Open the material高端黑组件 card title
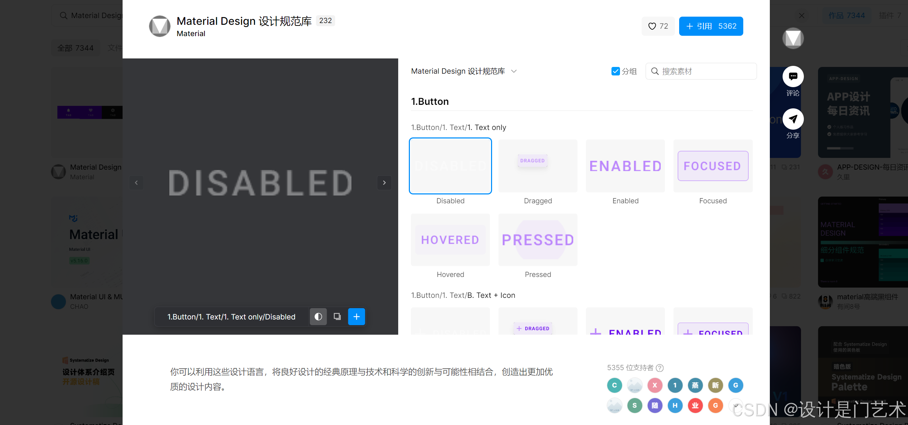Screen dimensions: 908x425 (868, 297)
